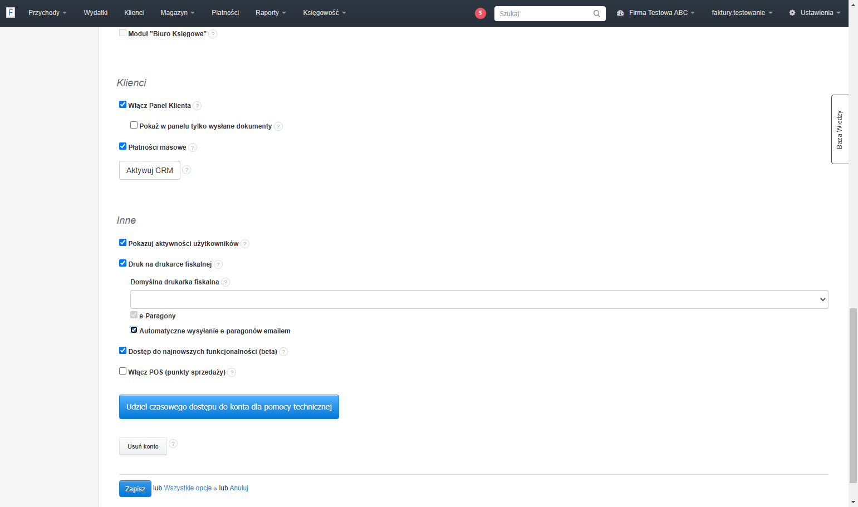Open Domyślna drukarka fiskalna dropdown
The image size is (858, 507).
[479, 299]
